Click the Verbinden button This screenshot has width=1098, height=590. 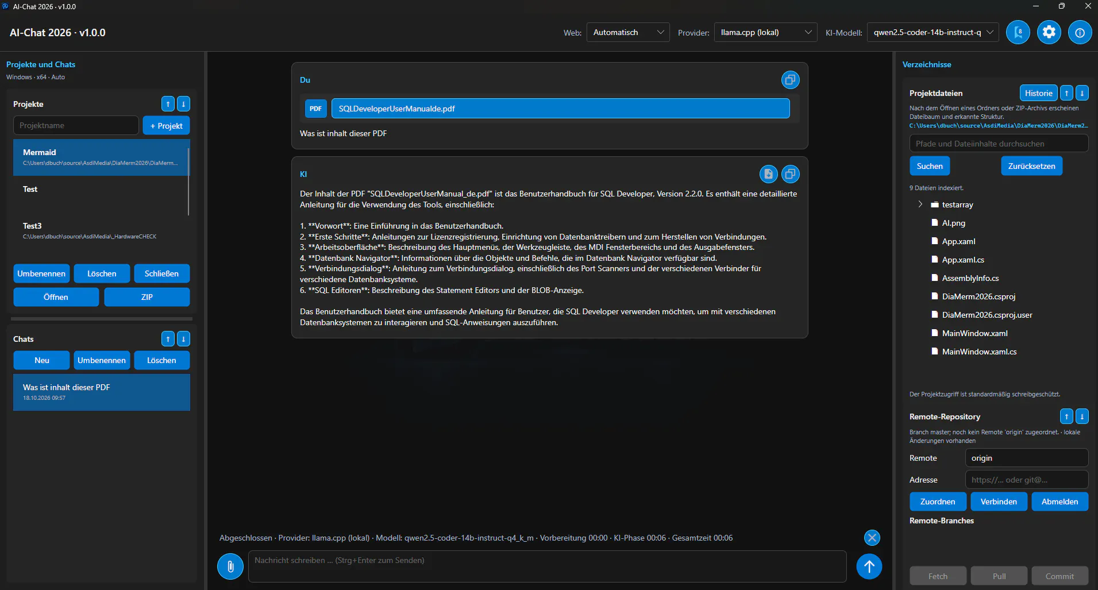point(999,502)
